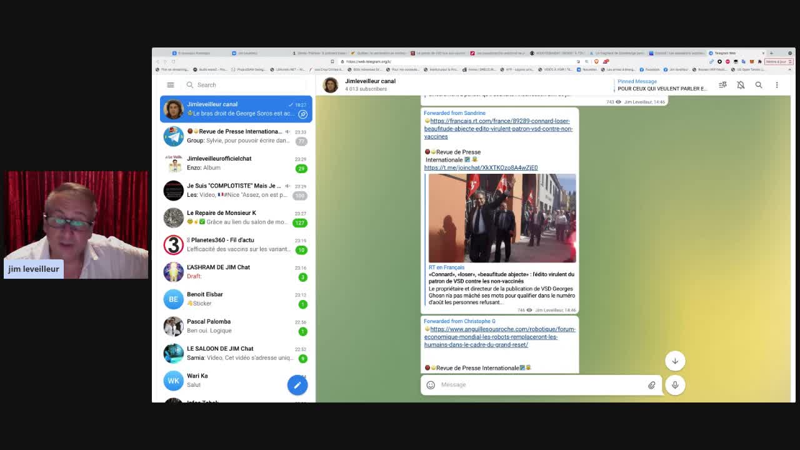Toggle channel notifications bell icon
The height and width of the screenshot is (450, 800).
[741, 85]
